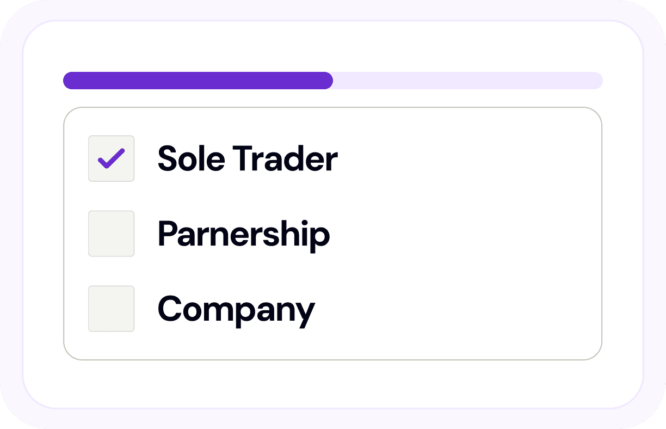Click the purple checkmark icon
Image resolution: width=666 pixels, height=429 pixels.
111,158
